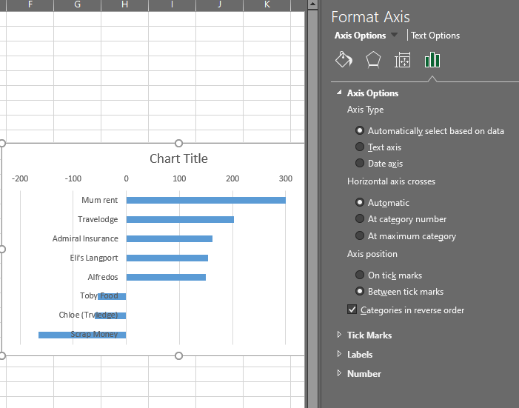Open the Size & Properties icon
This screenshot has width=519, height=408.
tap(403, 60)
